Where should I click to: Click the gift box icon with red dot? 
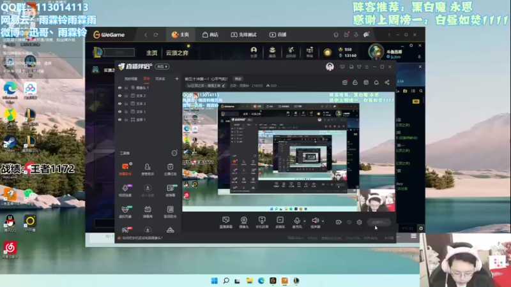[345, 82]
